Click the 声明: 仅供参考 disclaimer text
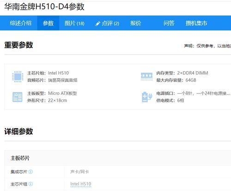Viewport: 231px width, 191px height. point(207,46)
